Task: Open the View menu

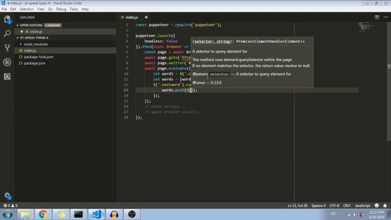Action: click(x=41, y=9)
